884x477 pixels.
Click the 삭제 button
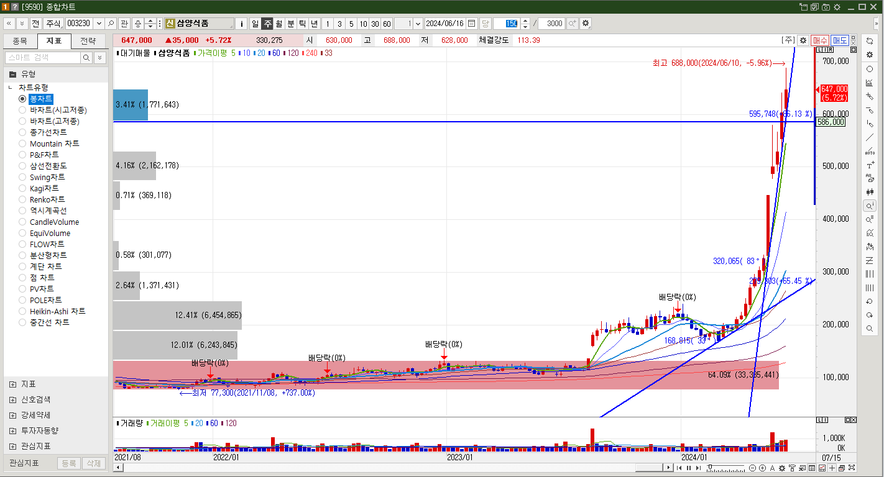[x=93, y=463]
